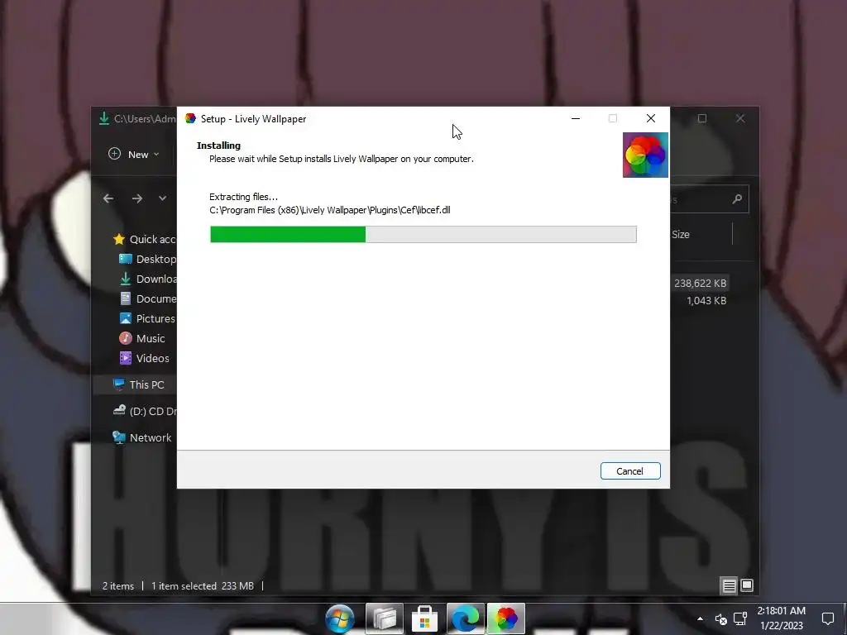Click the Lively Wallpaper icon in setup title bar
The image size is (847, 635).
[190, 118]
